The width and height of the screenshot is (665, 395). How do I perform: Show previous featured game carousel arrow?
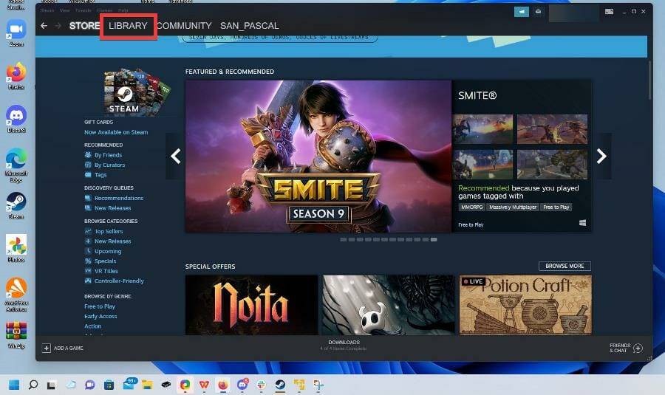[x=175, y=156]
